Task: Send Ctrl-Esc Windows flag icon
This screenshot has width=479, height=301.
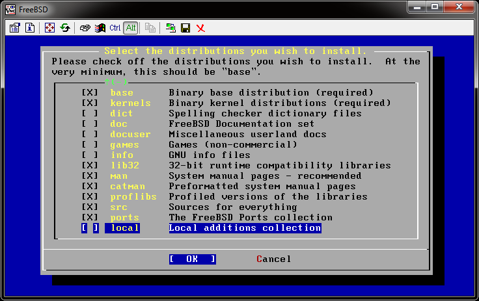Action: tap(100, 28)
